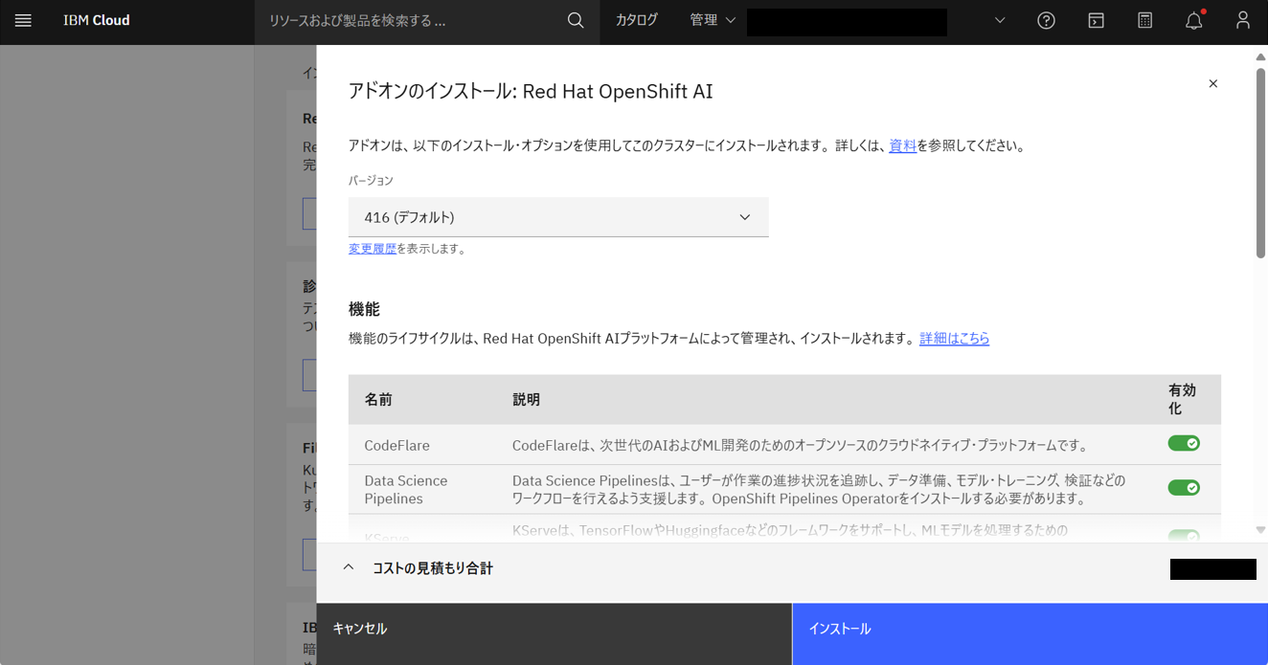Open the 変更履歴 change history link
This screenshot has height=665, width=1268.
373,249
